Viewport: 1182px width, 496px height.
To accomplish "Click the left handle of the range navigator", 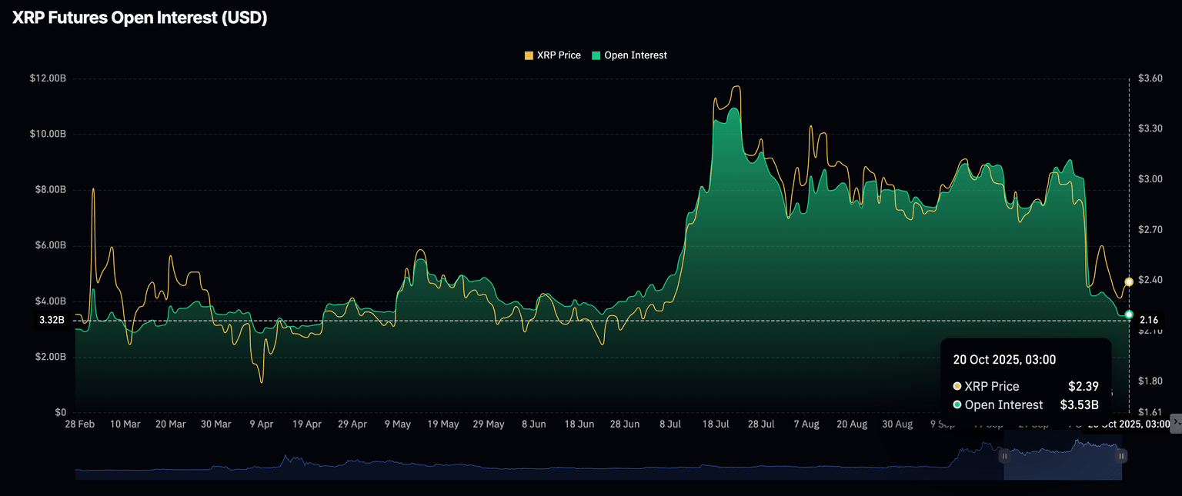I will point(1003,456).
